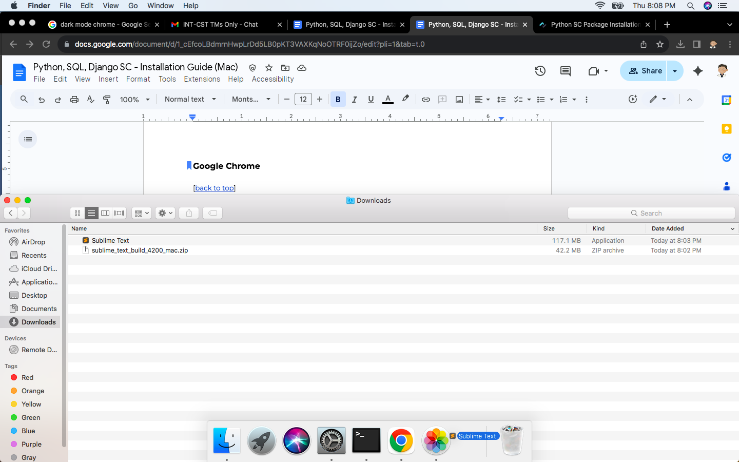Click the Share button
Image resolution: width=739 pixels, height=462 pixels.
[646, 71]
